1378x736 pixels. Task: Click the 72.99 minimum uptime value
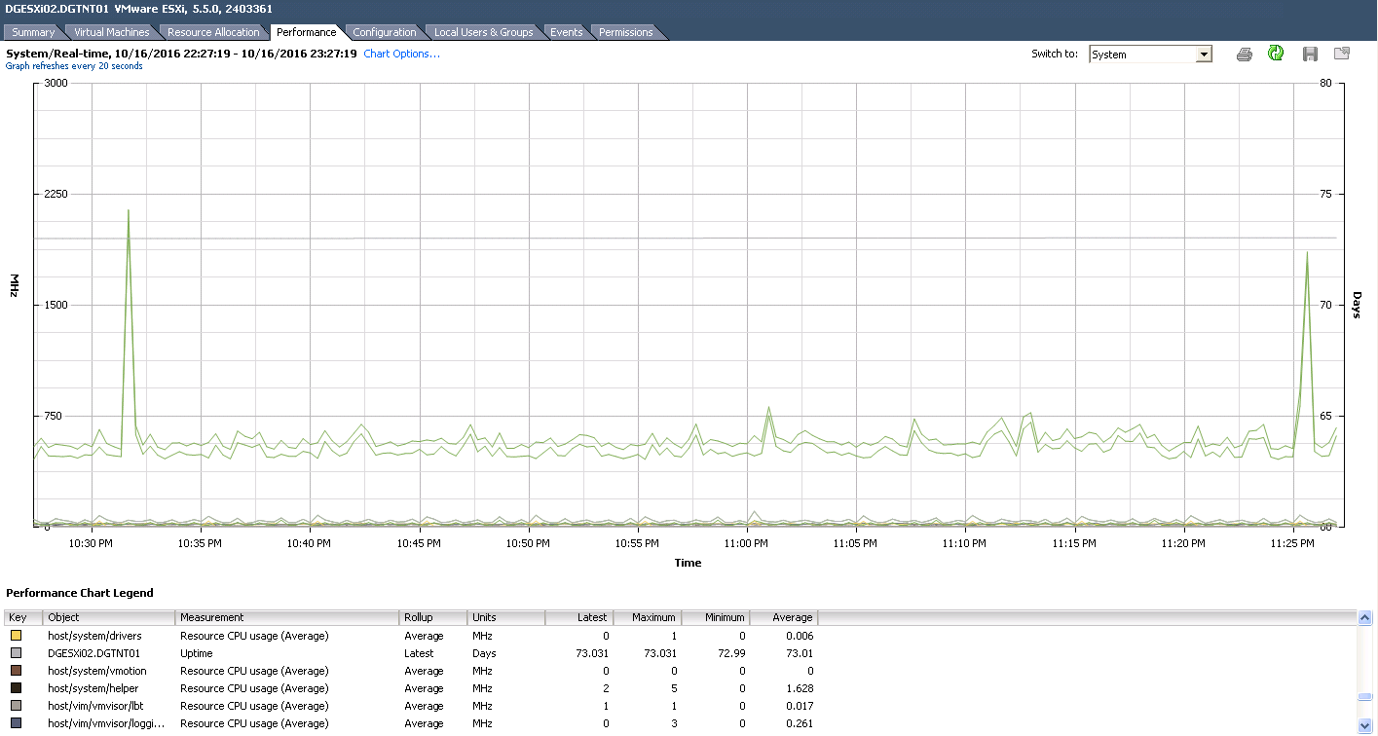click(730, 653)
